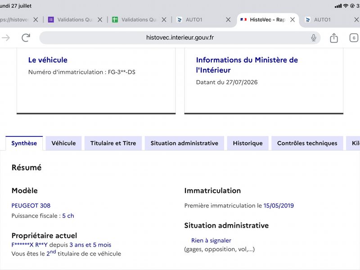
Task: Tap the microphone voice search icon
Action: click(x=313, y=38)
